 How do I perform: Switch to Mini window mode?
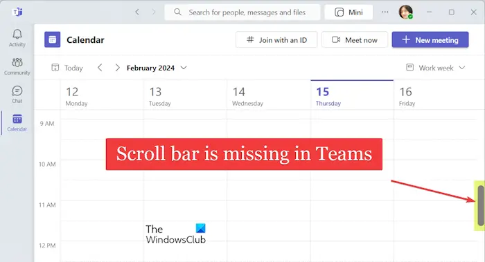[349, 12]
